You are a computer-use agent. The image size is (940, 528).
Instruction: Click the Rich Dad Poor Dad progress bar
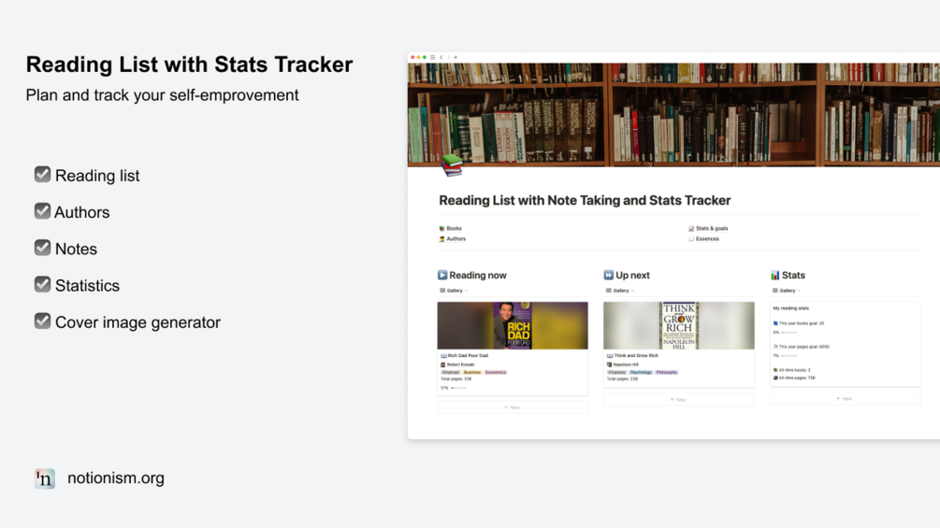click(x=458, y=388)
